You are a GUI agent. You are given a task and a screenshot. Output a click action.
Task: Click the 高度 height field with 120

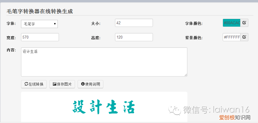click(x=134, y=37)
